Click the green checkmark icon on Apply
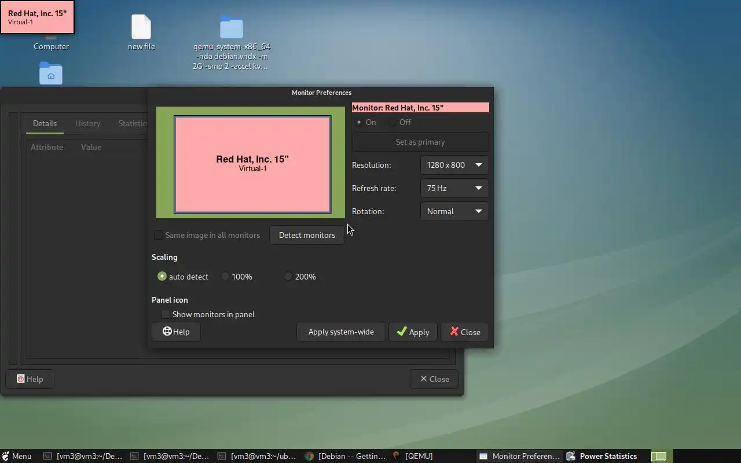Viewport: 741px width, 463px height. (x=401, y=332)
